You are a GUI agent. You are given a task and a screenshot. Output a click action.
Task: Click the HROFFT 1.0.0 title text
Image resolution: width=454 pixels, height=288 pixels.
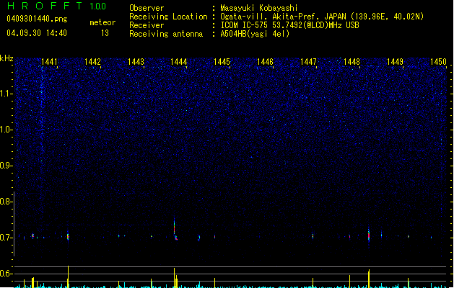57,6
